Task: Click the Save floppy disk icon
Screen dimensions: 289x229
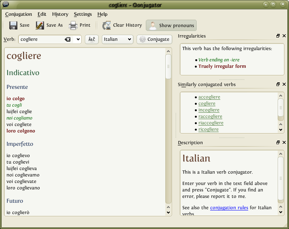Action: pyautogui.click(x=13, y=25)
